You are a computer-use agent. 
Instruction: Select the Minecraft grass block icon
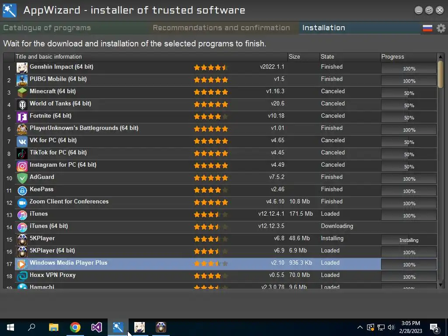click(x=22, y=93)
